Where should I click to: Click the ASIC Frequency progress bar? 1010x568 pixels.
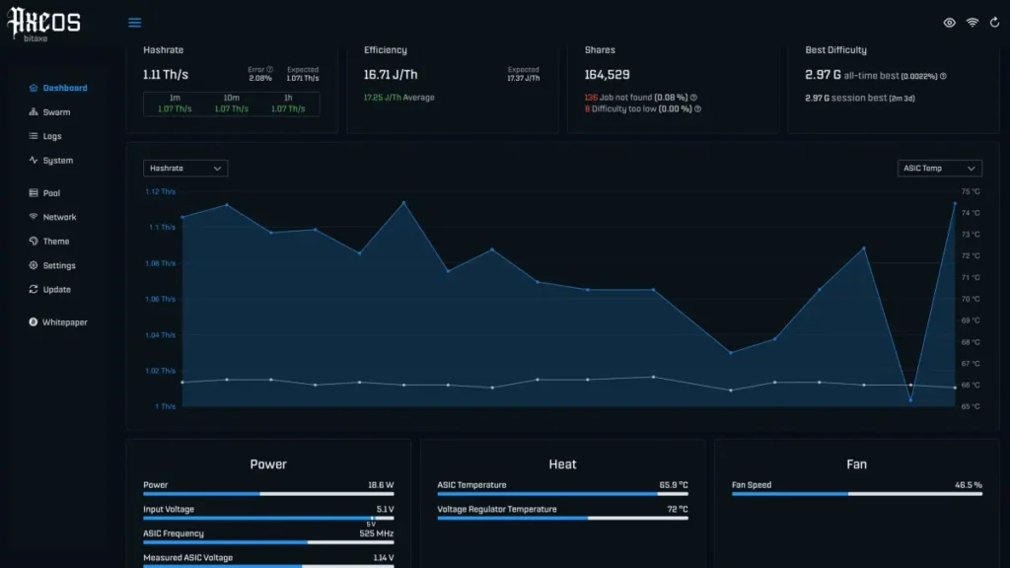[268, 542]
